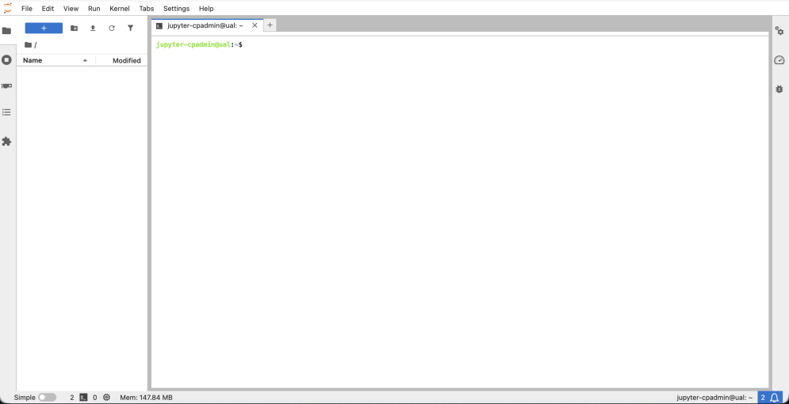Sort files by Name column header
This screenshot has width=789, height=404.
(x=56, y=60)
